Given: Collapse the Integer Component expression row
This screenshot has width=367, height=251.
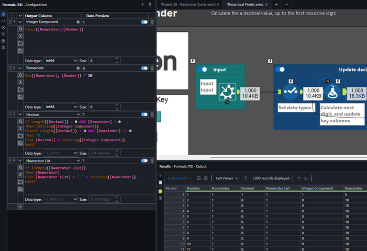Looking at the screenshot, I should (20, 22).
